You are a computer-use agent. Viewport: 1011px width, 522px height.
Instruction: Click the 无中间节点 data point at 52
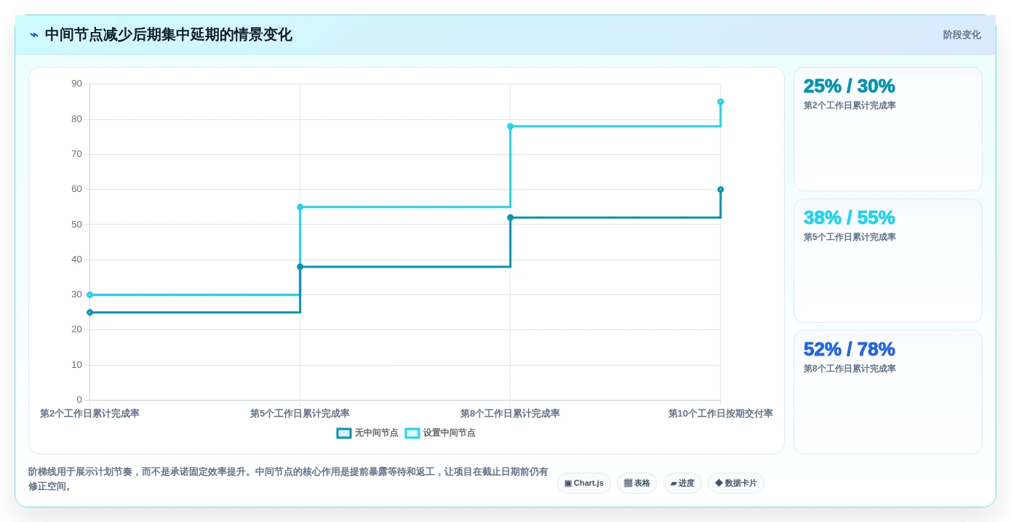(510, 217)
